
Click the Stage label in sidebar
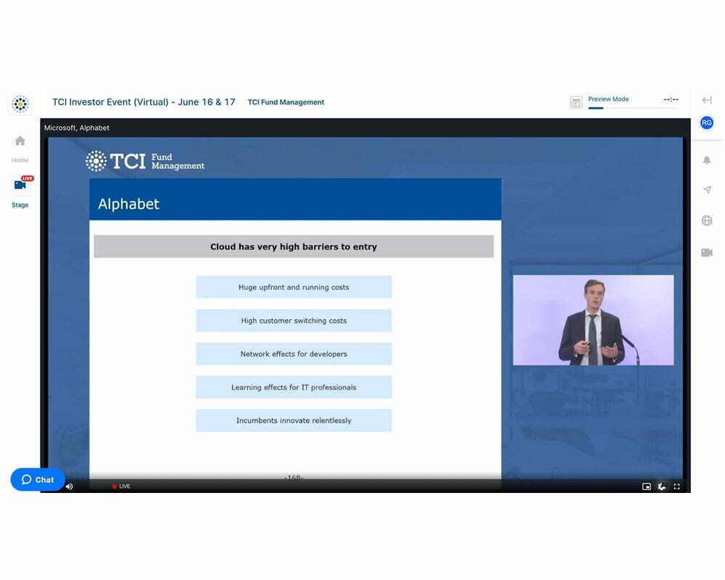20,205
